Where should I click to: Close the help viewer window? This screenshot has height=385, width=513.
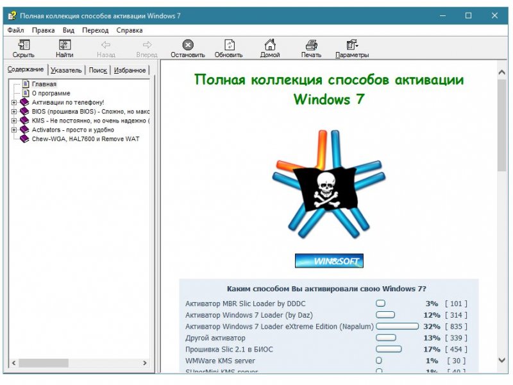494,15
